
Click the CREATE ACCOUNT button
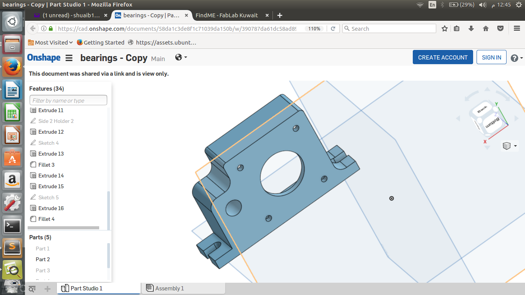click(x=443, y=57)
